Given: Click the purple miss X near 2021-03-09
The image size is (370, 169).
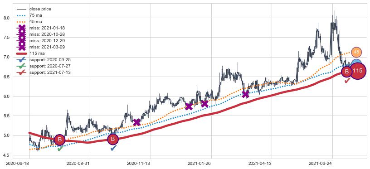Looking at the screenshot, I should click(245, 94).
